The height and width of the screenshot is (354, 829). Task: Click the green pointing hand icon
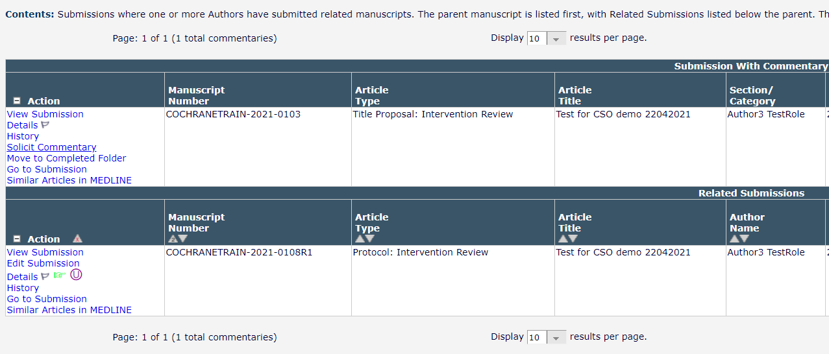60,276
